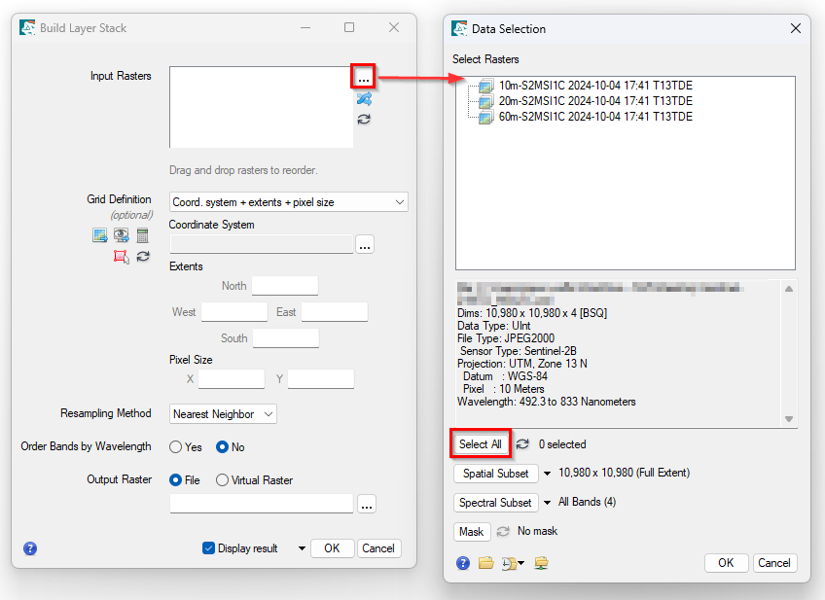Click the eye view icon under Grid Definition
Image resolution: width=825 pixels, height=600 pixels.
[122, 235]
